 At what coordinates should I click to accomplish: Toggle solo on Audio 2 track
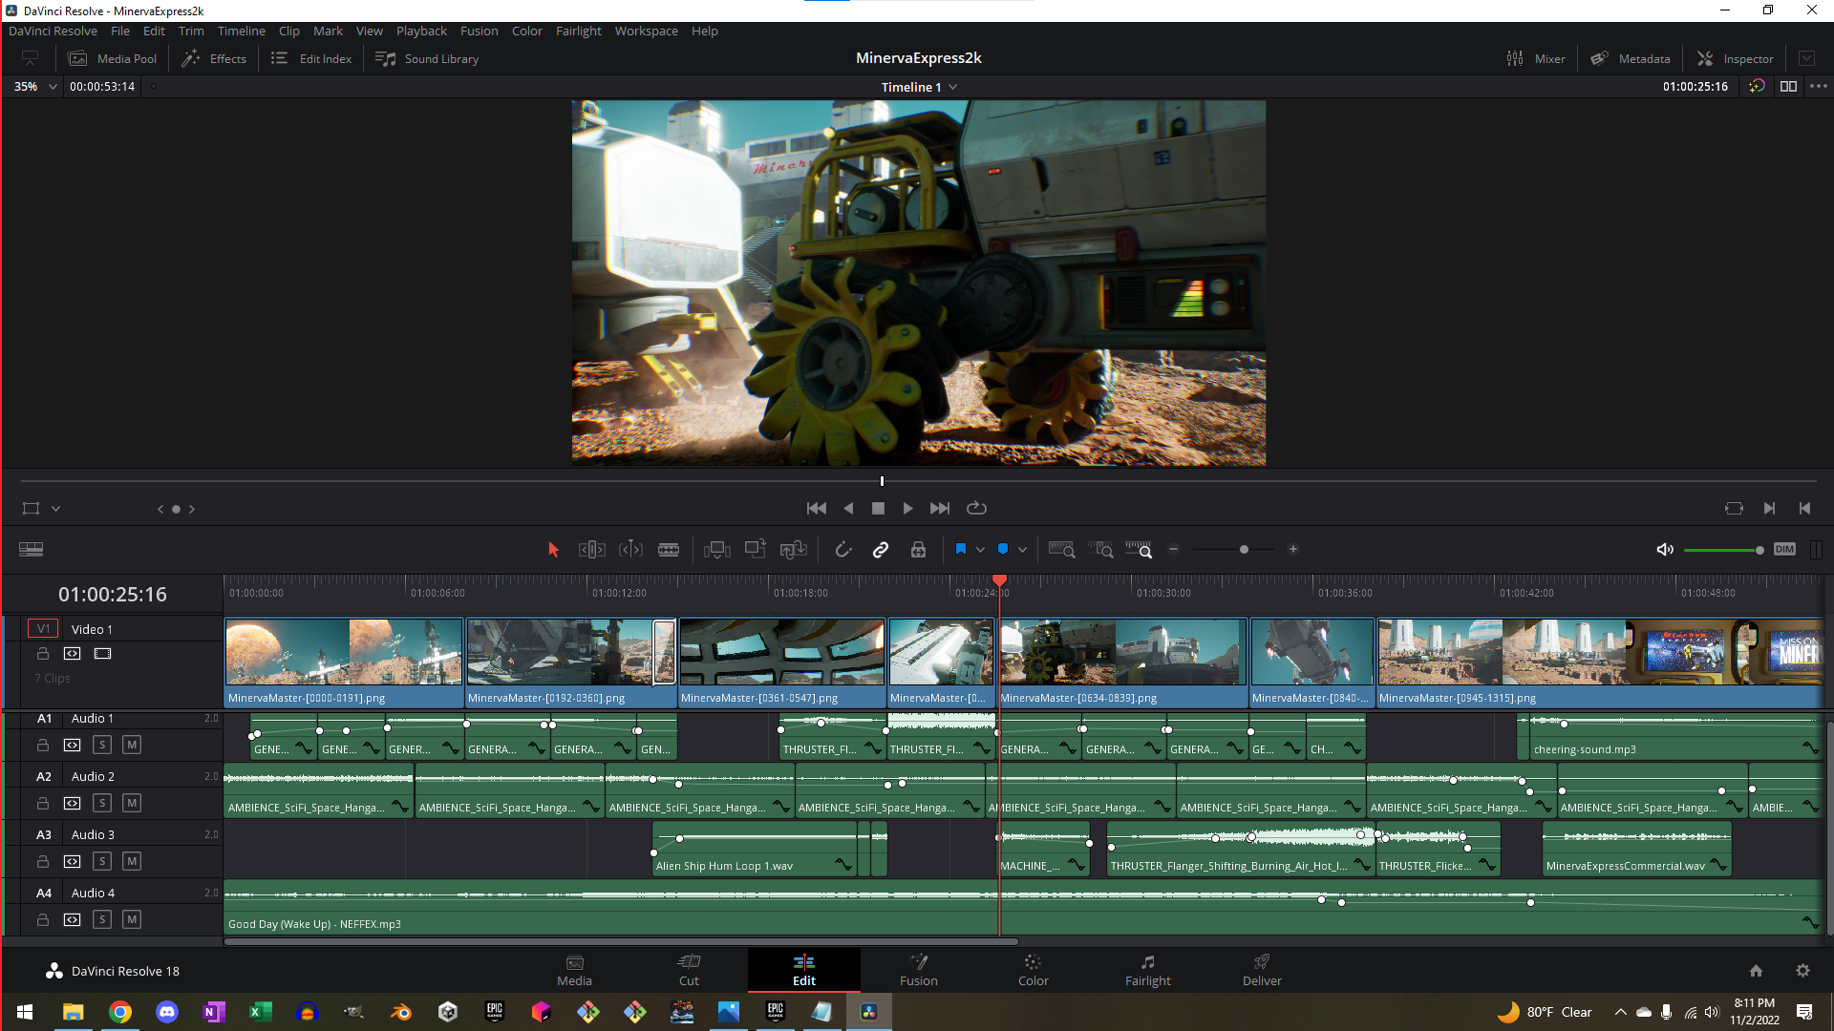pos(103,803)
